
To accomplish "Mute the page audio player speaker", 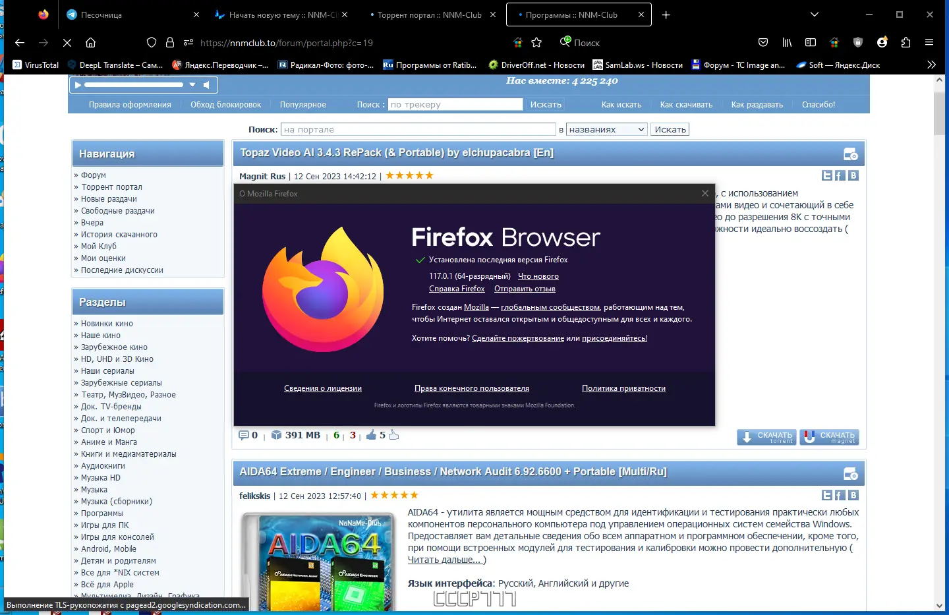I will (207, 85).
